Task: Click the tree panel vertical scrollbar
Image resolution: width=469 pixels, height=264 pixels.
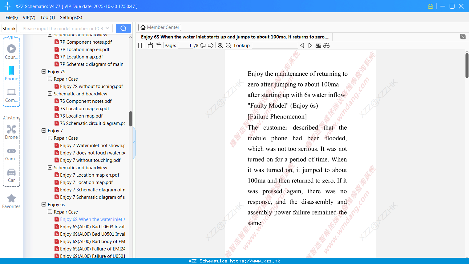Action: click(131, 119)
